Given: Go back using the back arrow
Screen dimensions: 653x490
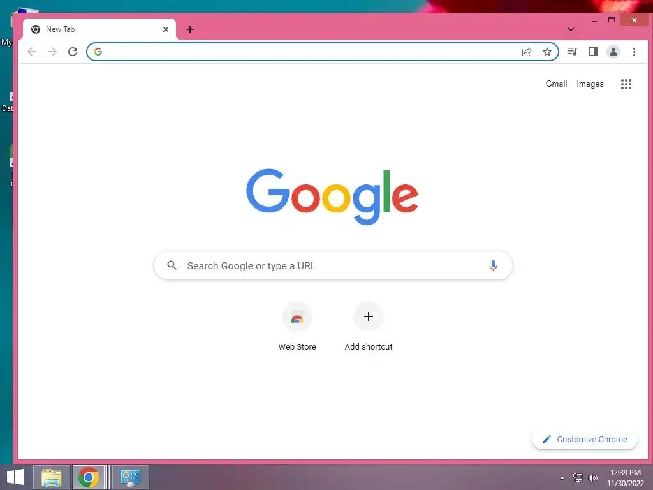Looking at the screenshot, I should 32,52.
